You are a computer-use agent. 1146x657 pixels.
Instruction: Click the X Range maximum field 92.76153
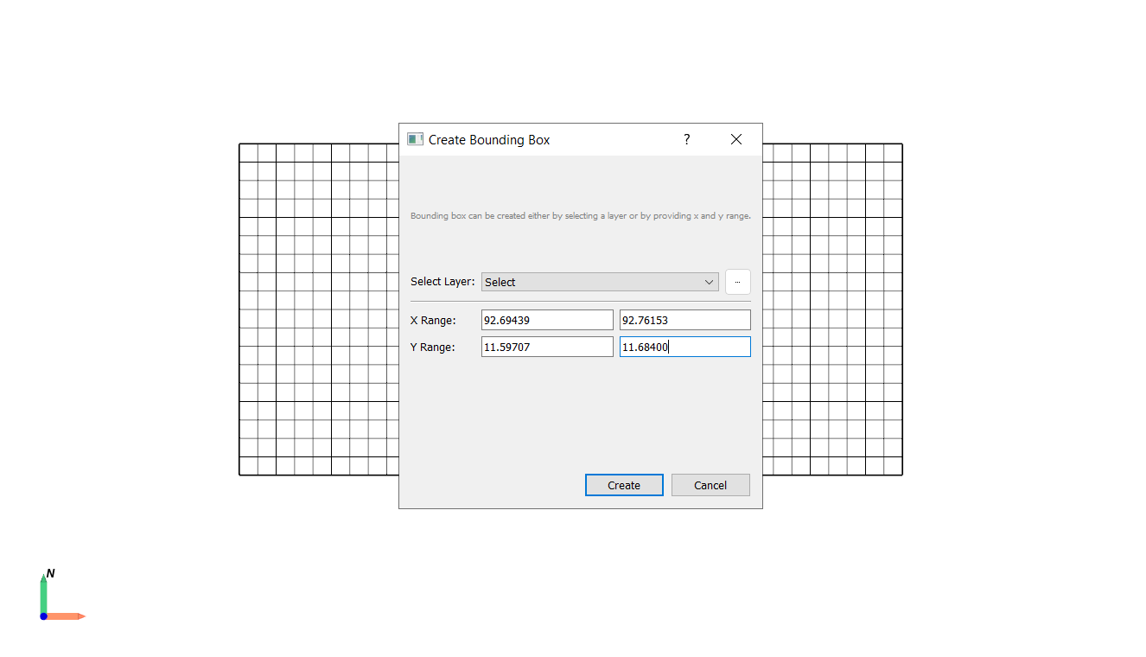(x=684, y=320)
